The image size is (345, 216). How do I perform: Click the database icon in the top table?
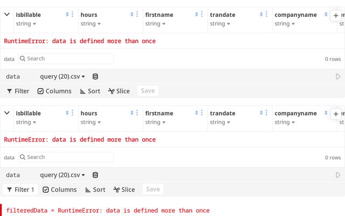95,77
